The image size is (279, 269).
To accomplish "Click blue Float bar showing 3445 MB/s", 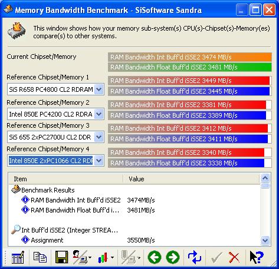I will coord(190,91).
